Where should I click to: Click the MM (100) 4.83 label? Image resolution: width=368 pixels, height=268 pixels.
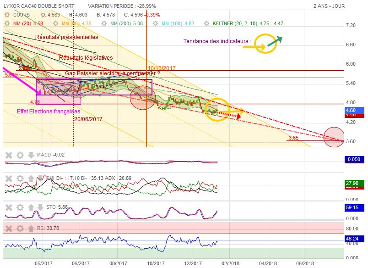click(178, 23)
